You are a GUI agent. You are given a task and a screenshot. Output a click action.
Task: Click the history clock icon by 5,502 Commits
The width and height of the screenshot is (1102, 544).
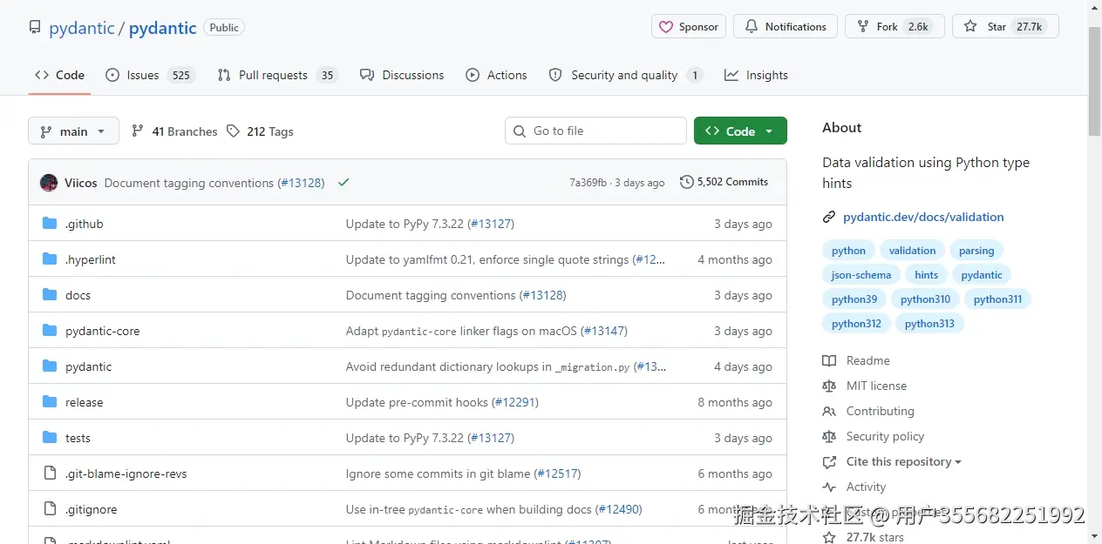(x=687, y=182)
